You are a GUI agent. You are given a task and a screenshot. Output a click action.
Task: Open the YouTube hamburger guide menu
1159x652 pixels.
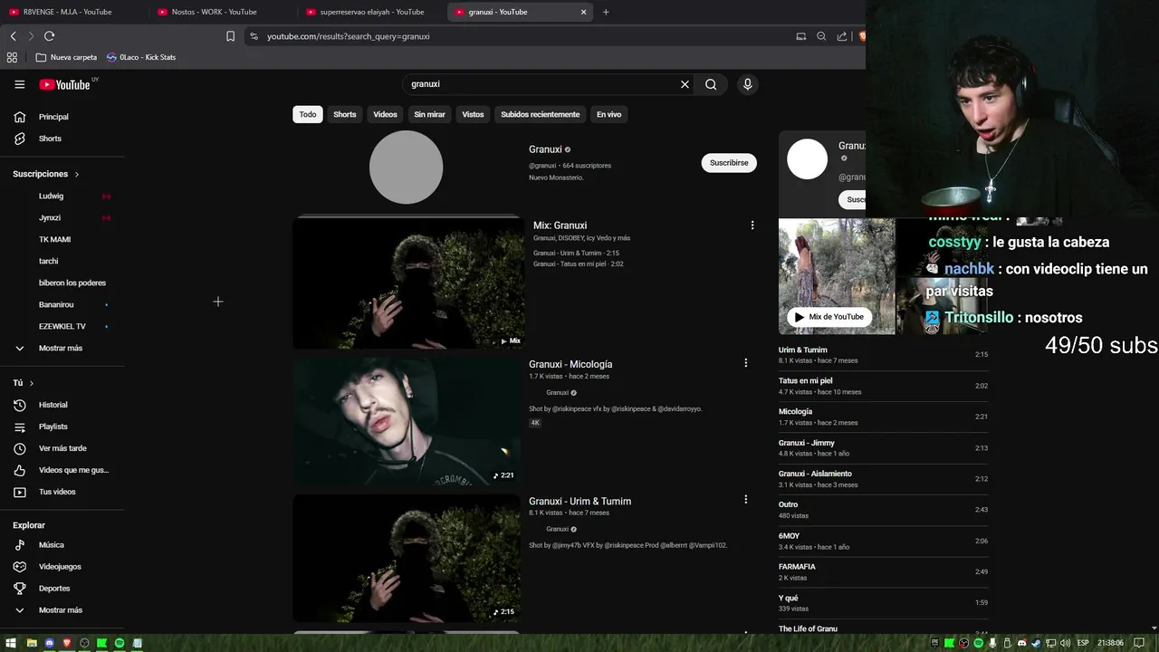[19, 84]
